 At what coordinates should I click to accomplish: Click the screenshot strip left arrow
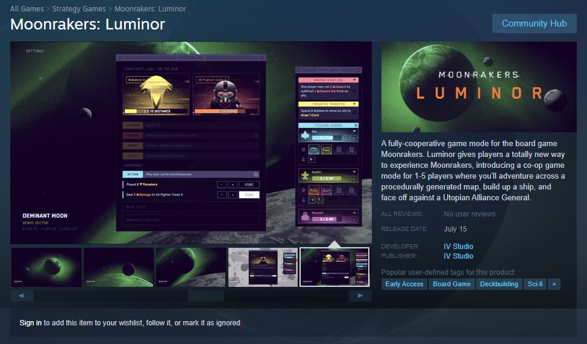[22, 295]
